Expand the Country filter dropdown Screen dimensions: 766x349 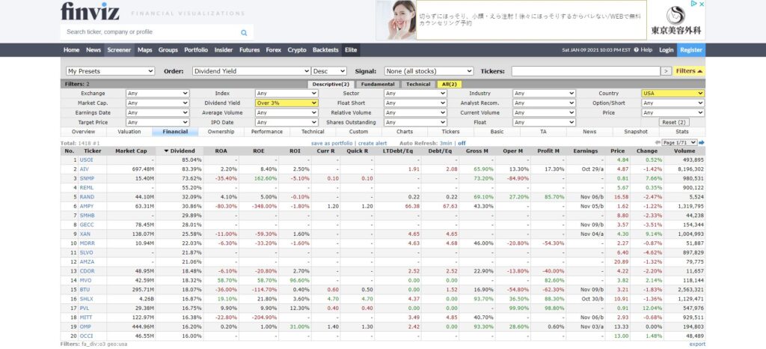672,94
